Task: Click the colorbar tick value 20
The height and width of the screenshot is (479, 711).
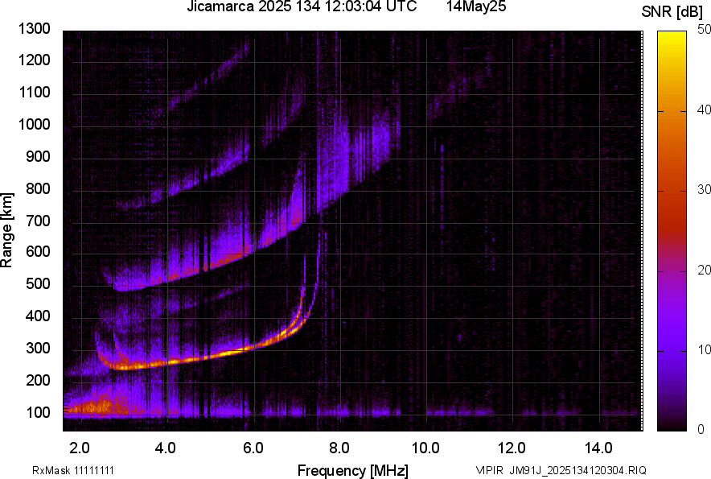Action: (705, 270)
